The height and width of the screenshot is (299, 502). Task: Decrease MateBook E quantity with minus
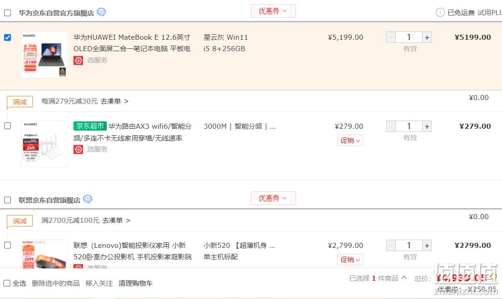click(391, 37)
